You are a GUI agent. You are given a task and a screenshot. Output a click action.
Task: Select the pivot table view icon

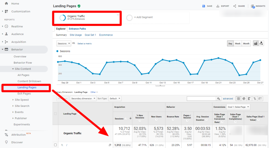(260, 98)
